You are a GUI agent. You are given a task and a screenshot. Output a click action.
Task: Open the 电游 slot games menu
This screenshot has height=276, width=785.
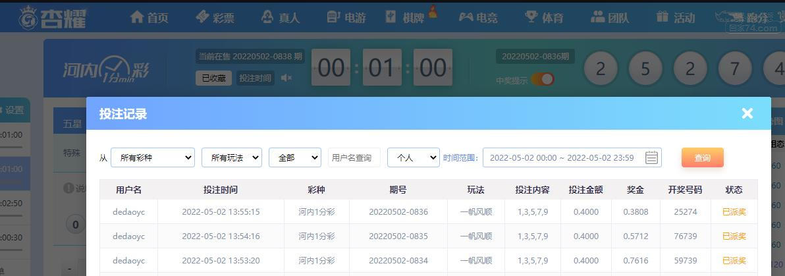[346, 18]
